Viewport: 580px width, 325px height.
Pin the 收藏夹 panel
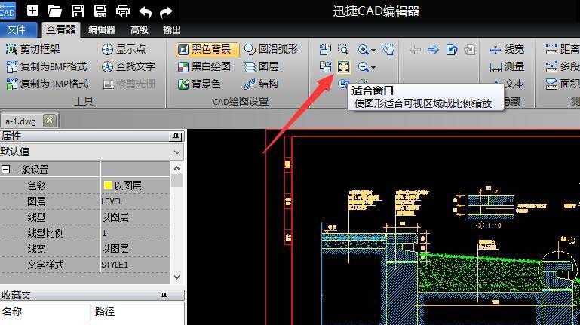(164, 295)
